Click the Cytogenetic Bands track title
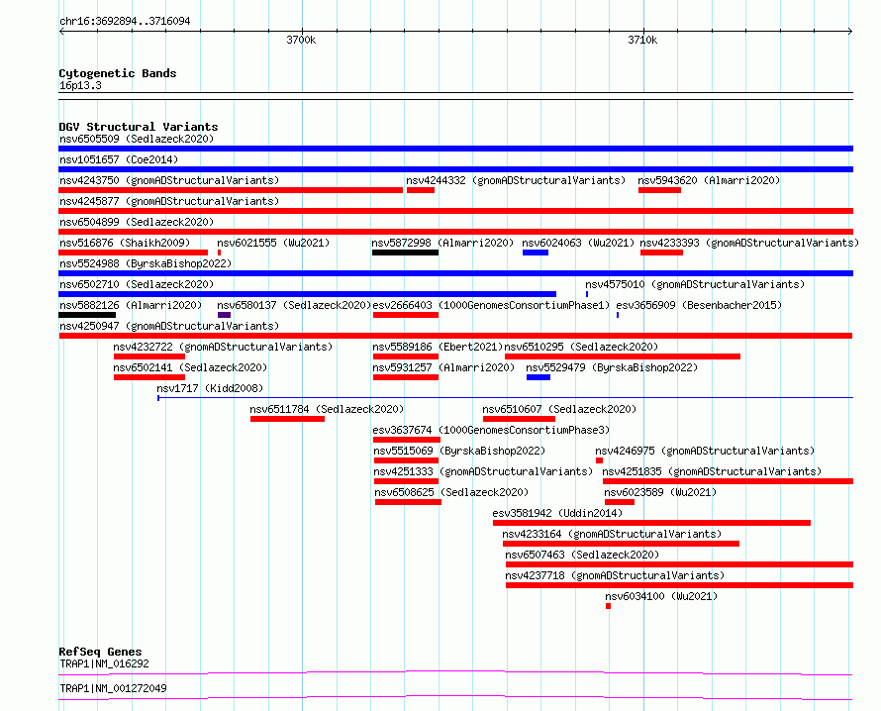The width and height of the screenshot is (881, 711). (118, 73)
